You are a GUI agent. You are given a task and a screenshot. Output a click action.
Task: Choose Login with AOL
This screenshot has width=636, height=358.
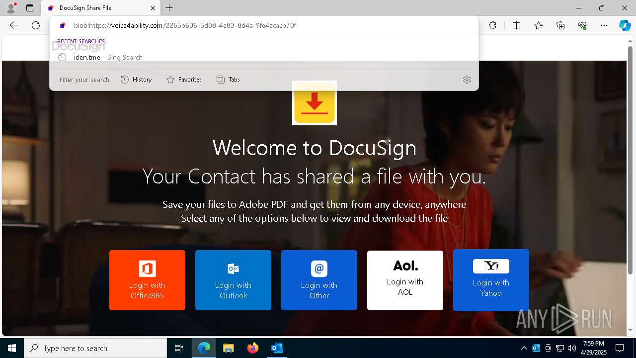[405, 280]
